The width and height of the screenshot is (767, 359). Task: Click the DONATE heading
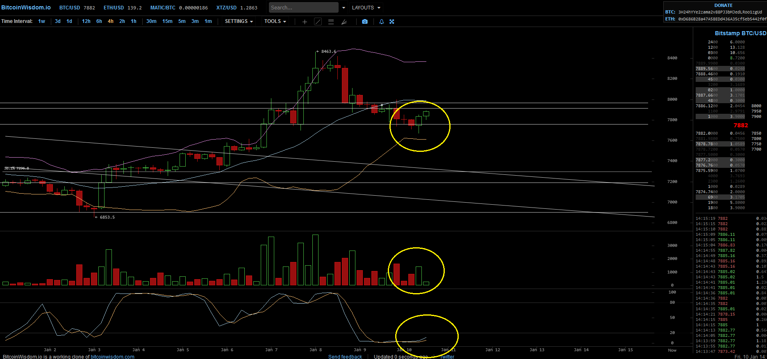point(724,5)
